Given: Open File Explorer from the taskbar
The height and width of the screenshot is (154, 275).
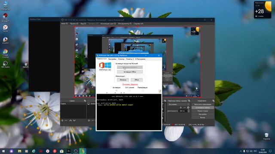Looking at the screenshot, I should pos(19,151).
